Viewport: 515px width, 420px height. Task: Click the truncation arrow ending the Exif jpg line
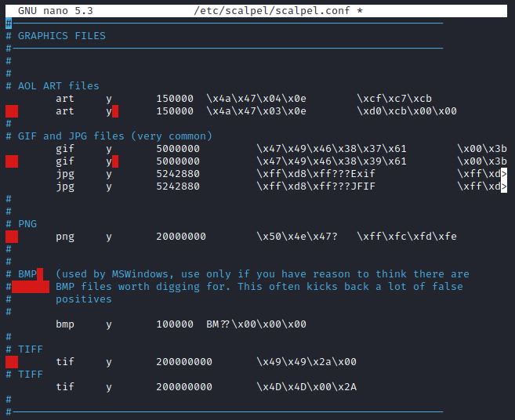pos(503,174)
